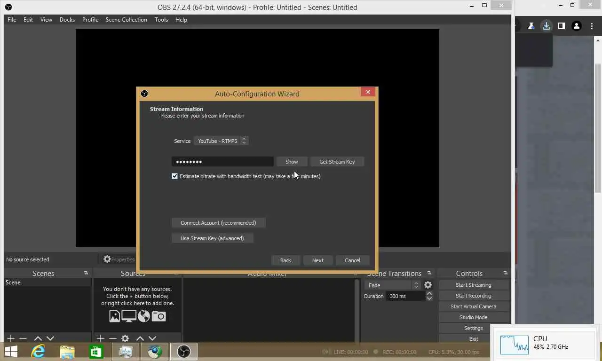Toggle Estimate bitrate with bandwidth test checkbox
The height and width of the screenshot is (361, 602).
(174, 176)
